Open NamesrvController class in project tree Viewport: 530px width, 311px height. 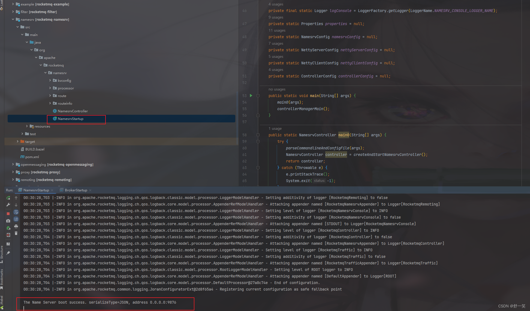pyautogui.click(x=73, y=111)
